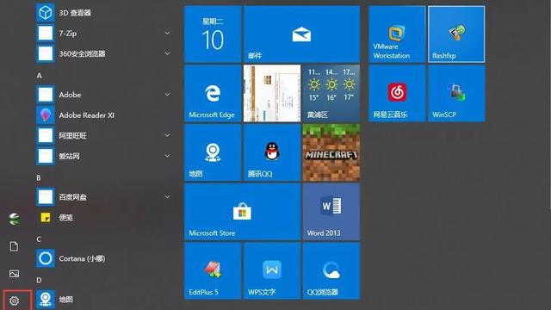Screen dimensions: 551x310
Task: Open the Adobe folder entry
Action: click(x=104, y=95)
